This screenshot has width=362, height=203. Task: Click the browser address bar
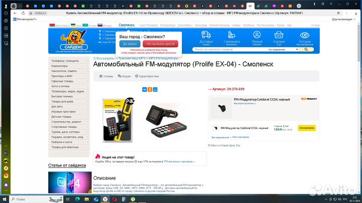184,13
